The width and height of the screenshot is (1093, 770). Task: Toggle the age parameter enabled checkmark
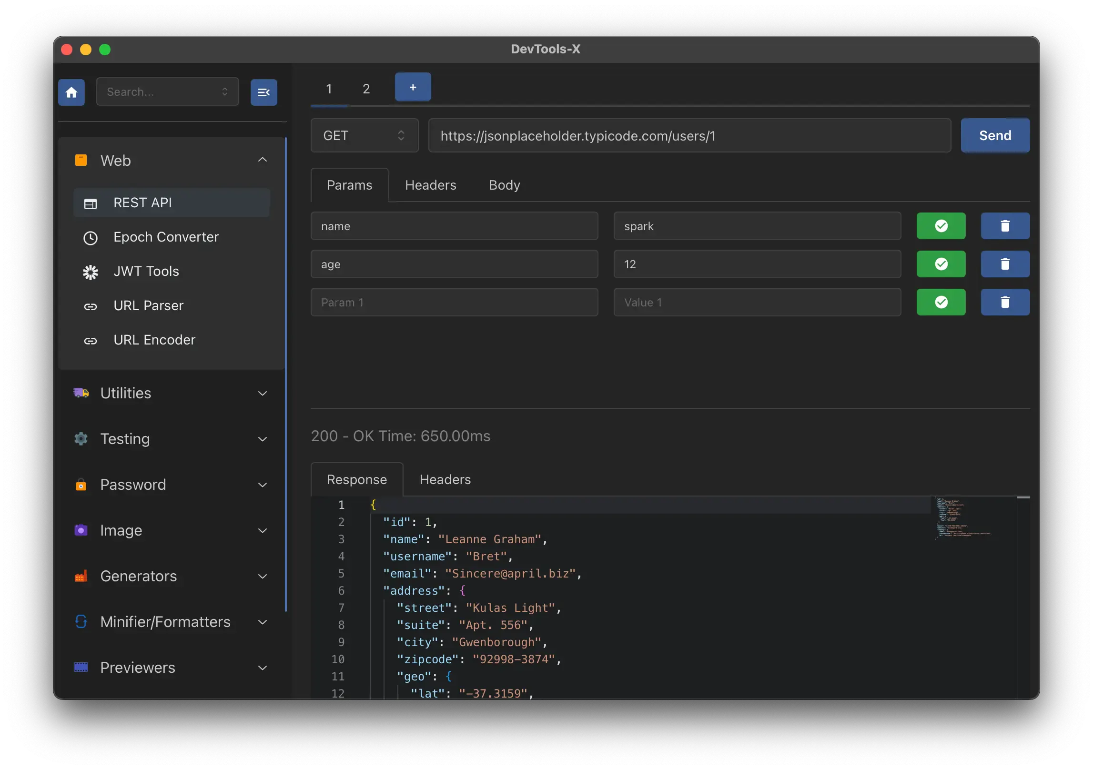(941, 264)
